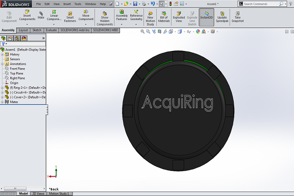Screen dimensions: 294x196
Task: Expand the Mates folder node
Action: (x=2, y=102)
